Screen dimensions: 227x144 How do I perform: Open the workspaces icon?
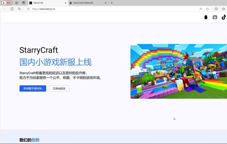coord(17,3)
